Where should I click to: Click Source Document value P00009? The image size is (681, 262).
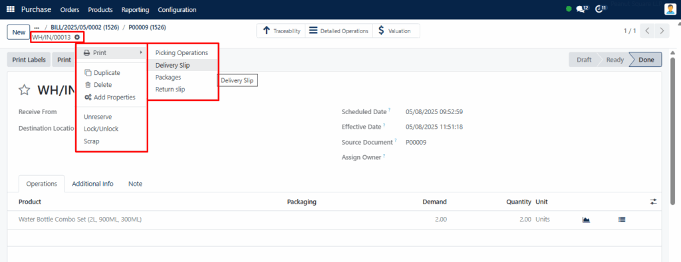(416, 142)
